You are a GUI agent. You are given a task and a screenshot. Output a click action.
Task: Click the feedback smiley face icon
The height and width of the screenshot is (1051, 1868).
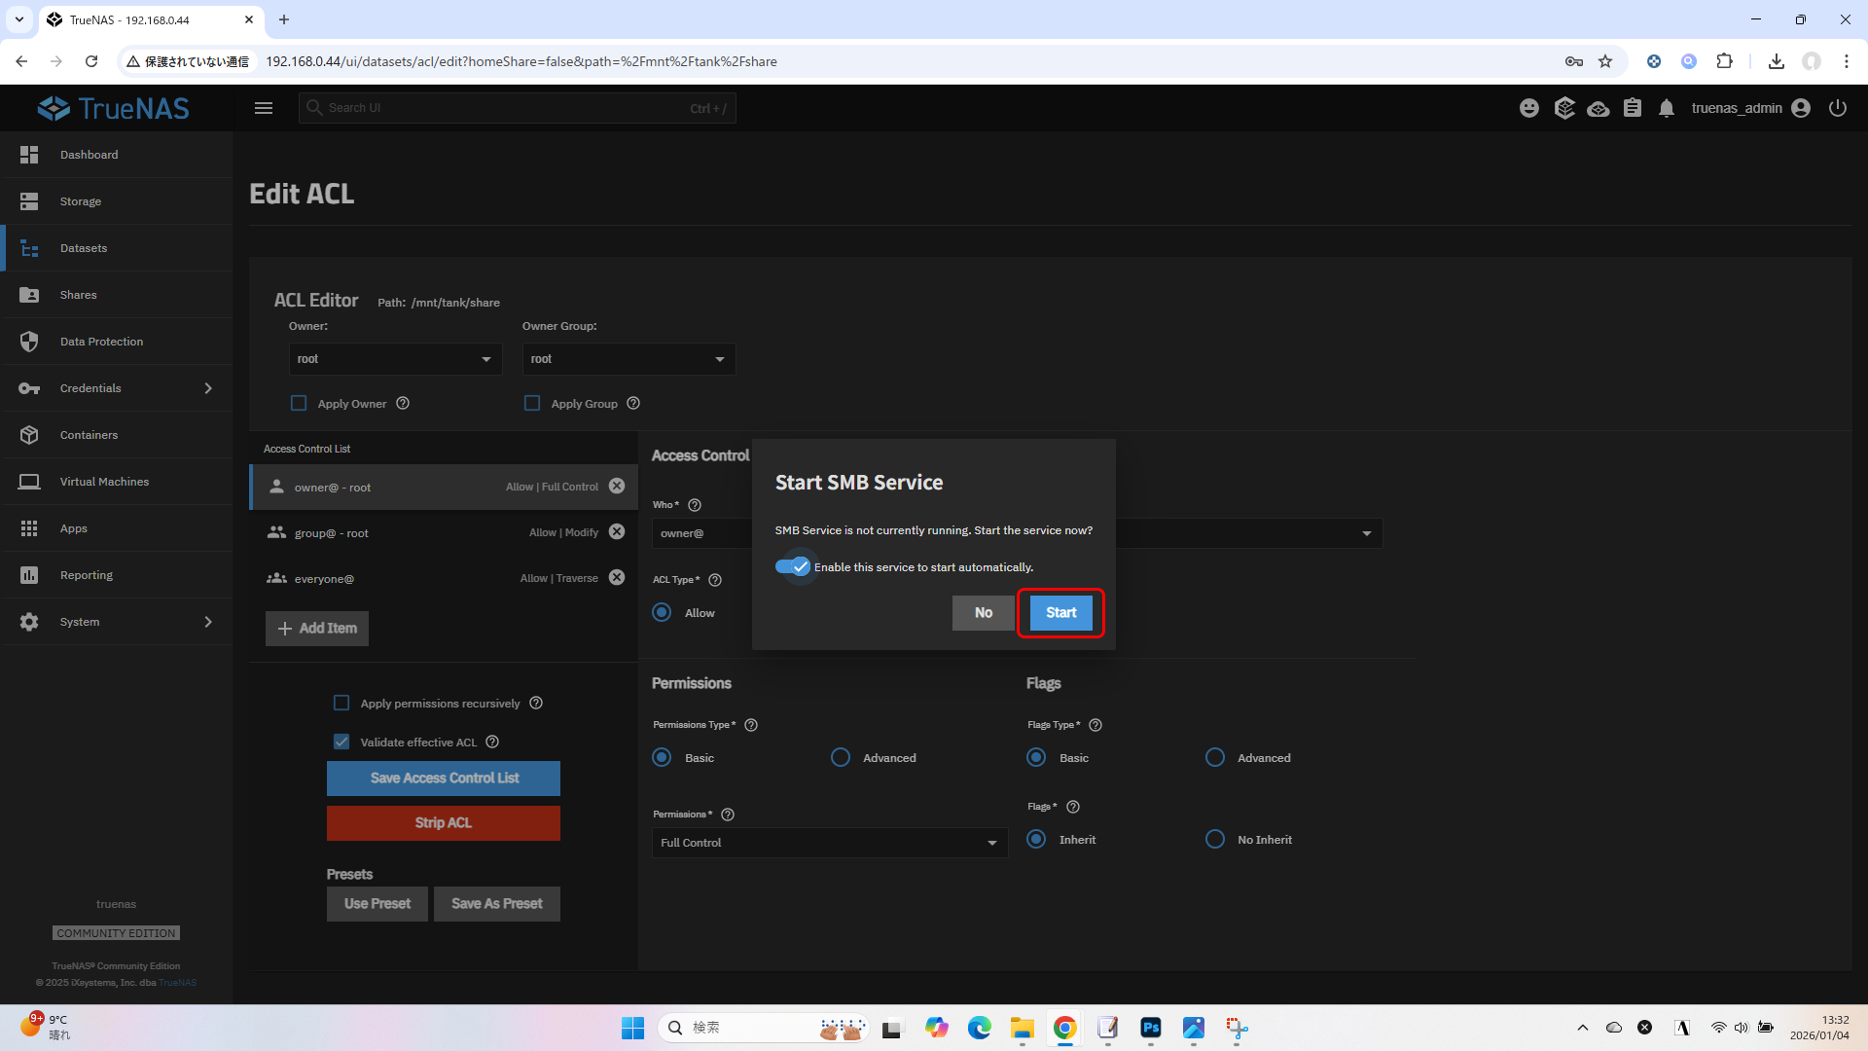click(1529, 108)
